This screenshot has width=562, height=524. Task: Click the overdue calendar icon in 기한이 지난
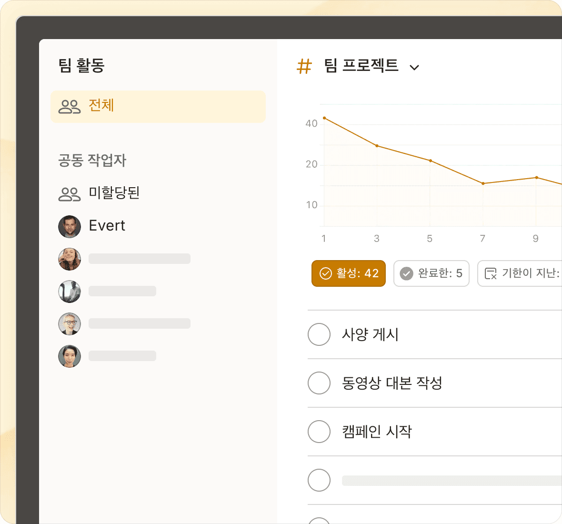point(491,273)
